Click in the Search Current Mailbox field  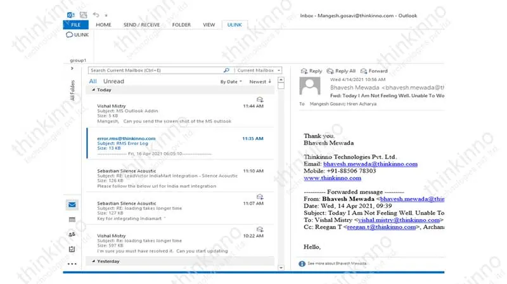pos(155,70)
